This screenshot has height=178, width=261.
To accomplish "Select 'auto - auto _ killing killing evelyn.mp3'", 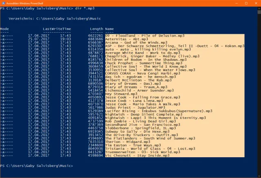I will [148, 49].
